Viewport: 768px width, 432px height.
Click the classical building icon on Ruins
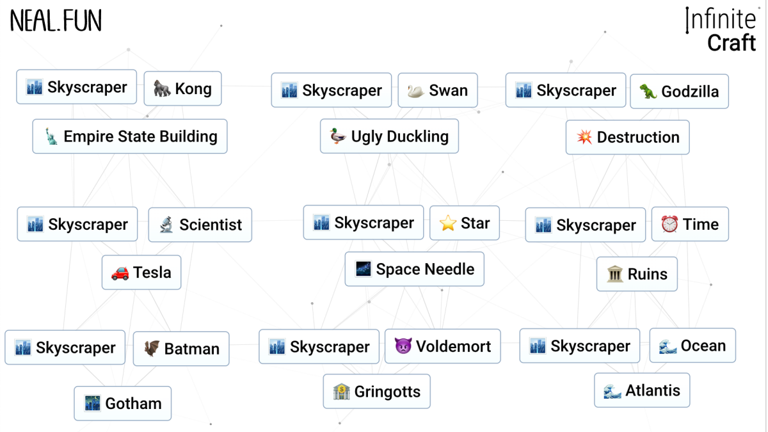[x=614, y=274]
